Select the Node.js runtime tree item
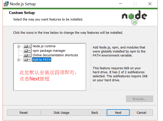Screen dimensions: 163x121 (x=44, y=46)
